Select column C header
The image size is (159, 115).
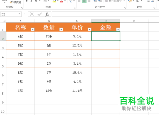[x=77, y=21]
